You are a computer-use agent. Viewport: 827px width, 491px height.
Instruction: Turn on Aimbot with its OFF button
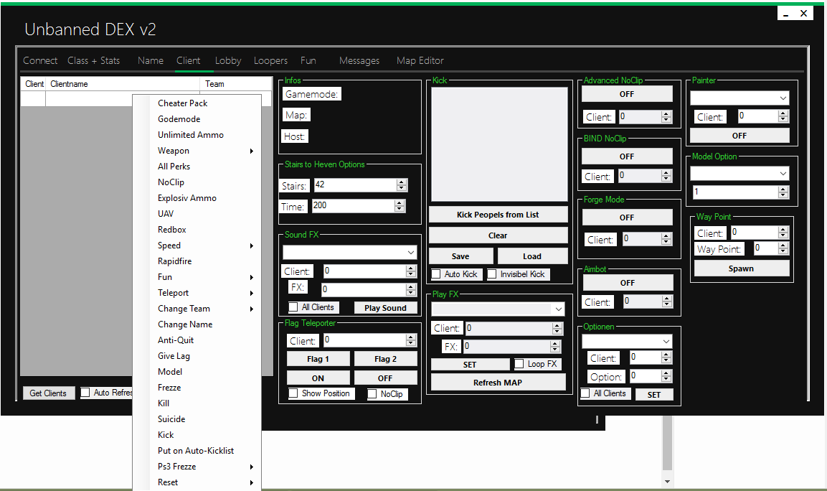[x=628, y=283]
